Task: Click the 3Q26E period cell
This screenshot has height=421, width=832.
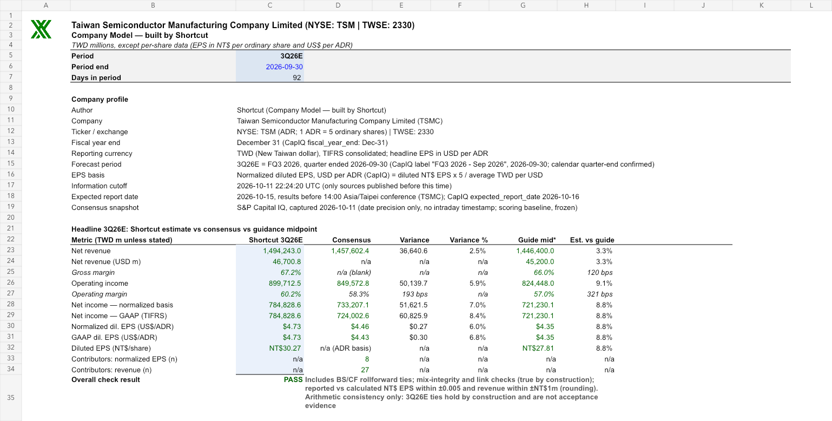Action: 270,56
